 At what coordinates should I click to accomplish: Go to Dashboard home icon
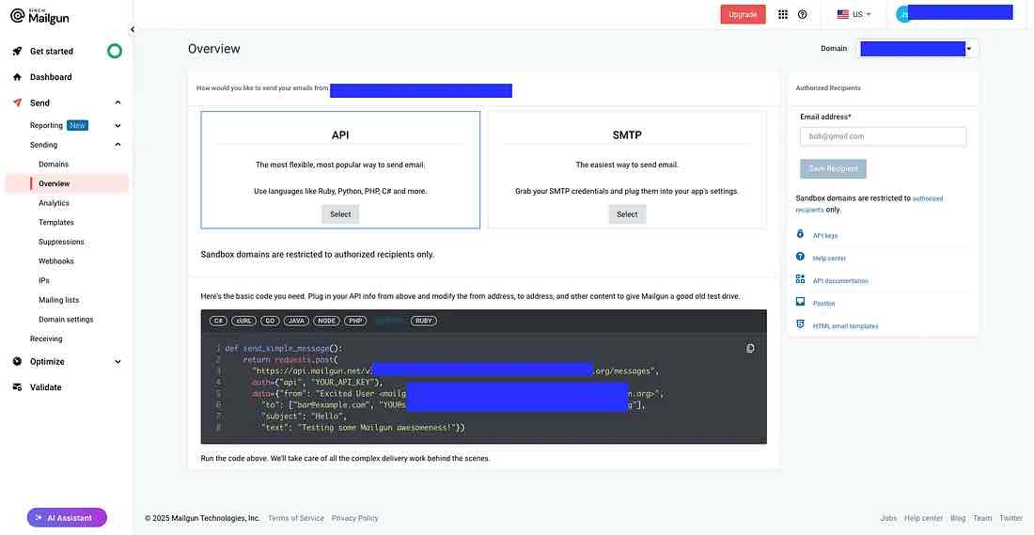tap(18, 77)
